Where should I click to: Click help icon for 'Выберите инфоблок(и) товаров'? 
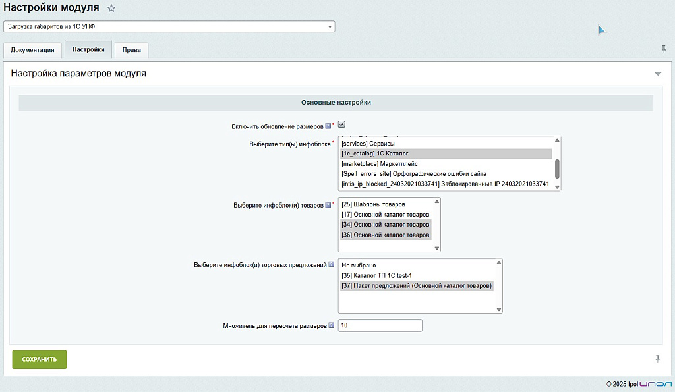328,205
